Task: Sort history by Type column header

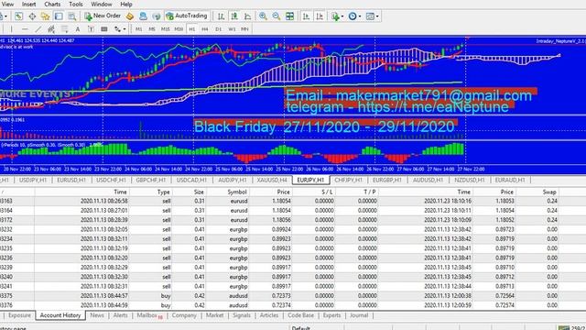Action: pyautogui.click(x=163, y=192)
